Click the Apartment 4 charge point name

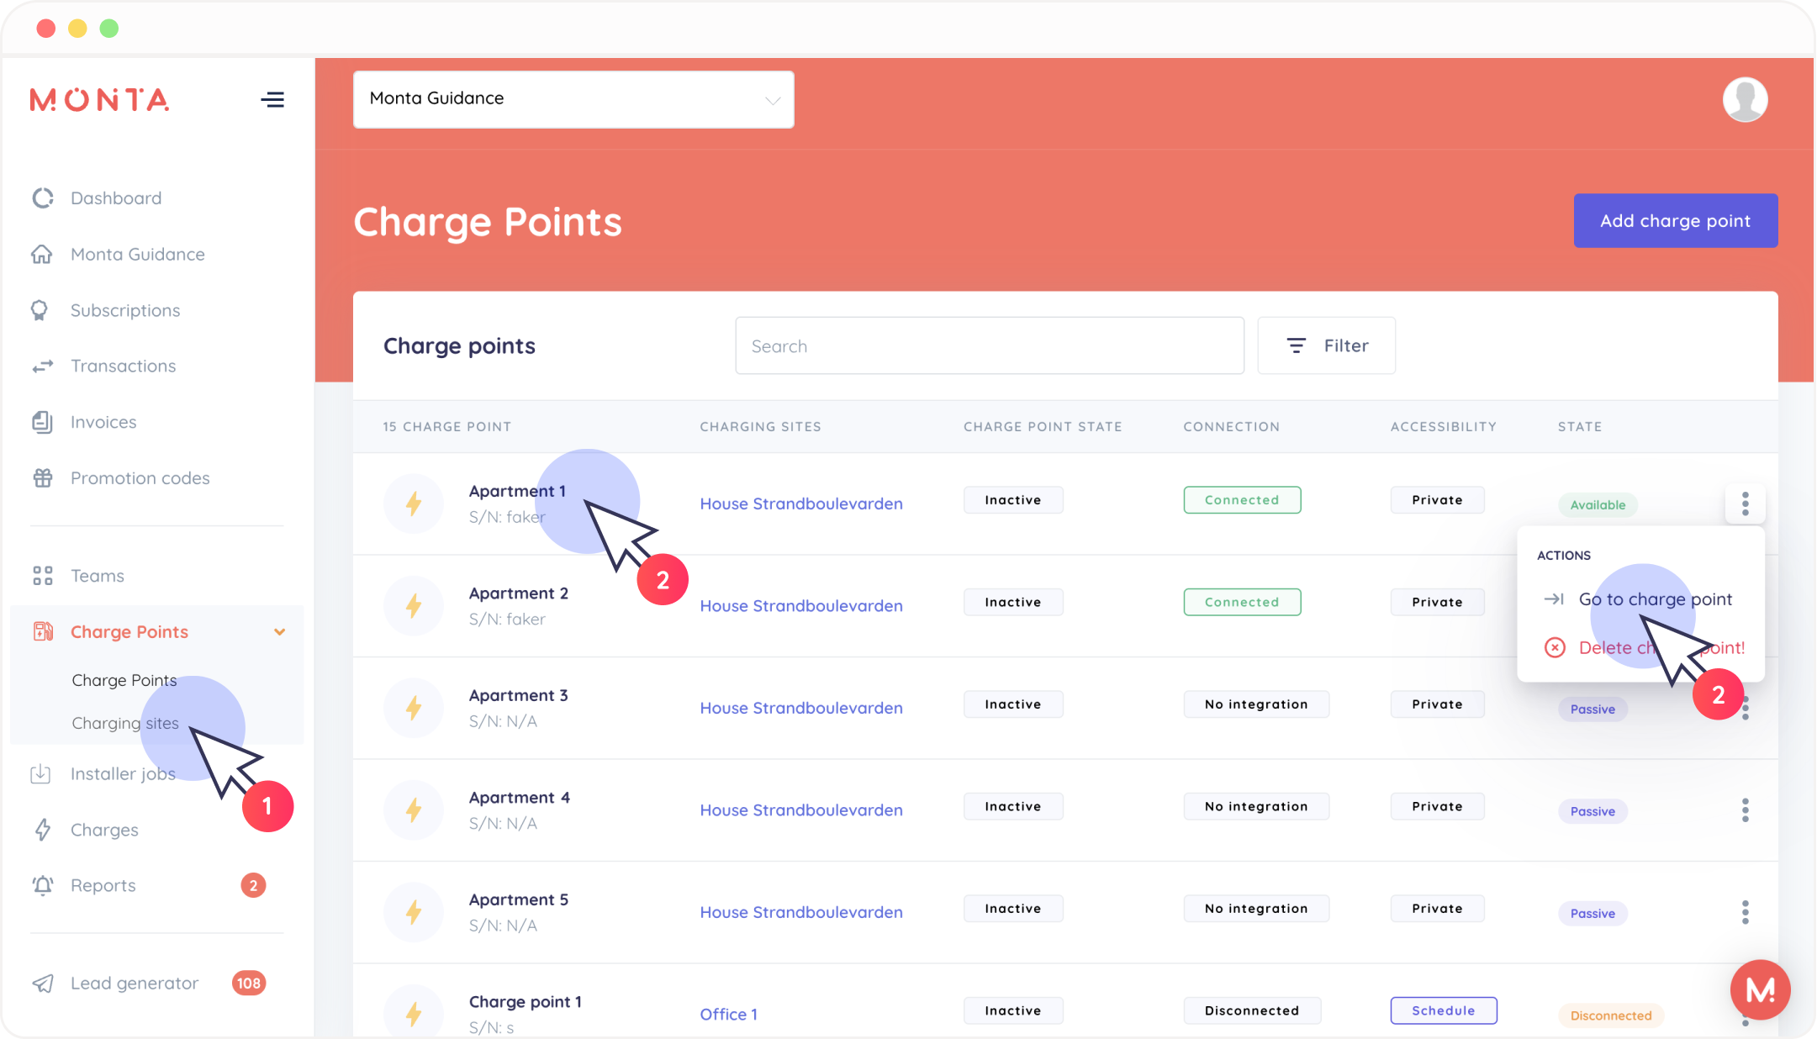click(x=520, y=798)
